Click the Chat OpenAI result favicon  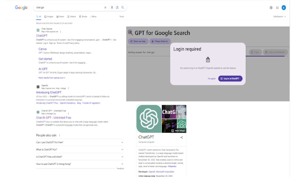point(38,30)
